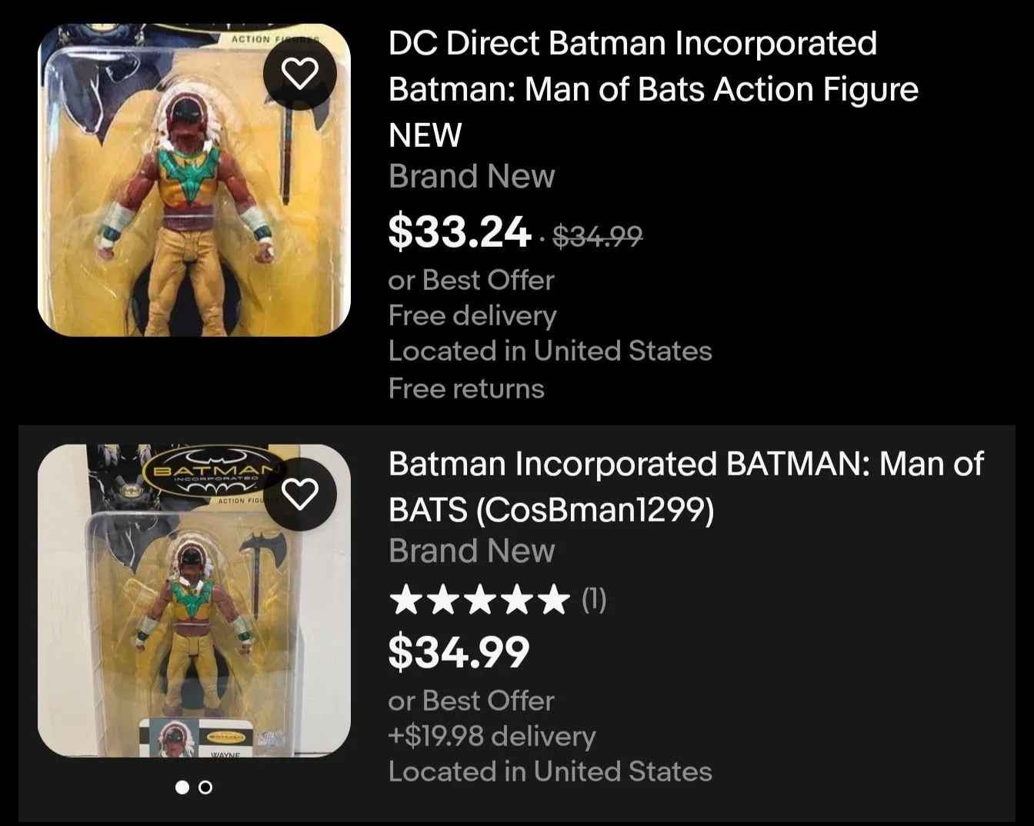View the second listing's boxed figure photo

(x=194, y=601)
